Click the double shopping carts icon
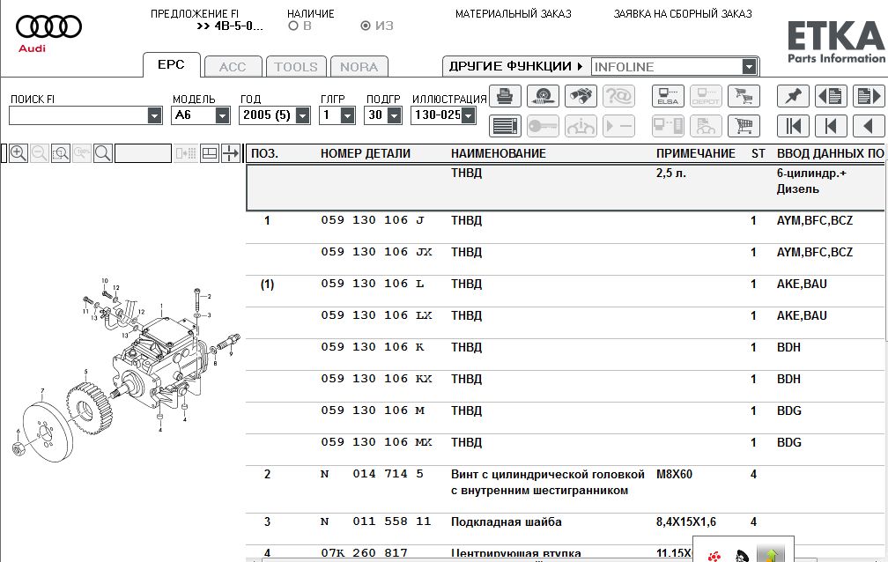 tap(744, 96)
